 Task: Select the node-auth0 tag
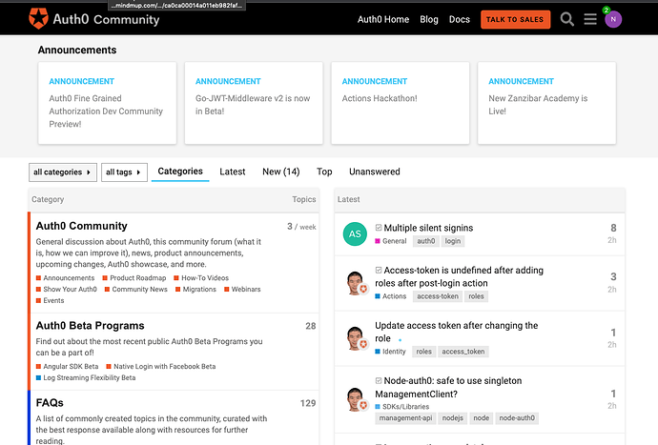pyautogui.click(x=517, y=418)
